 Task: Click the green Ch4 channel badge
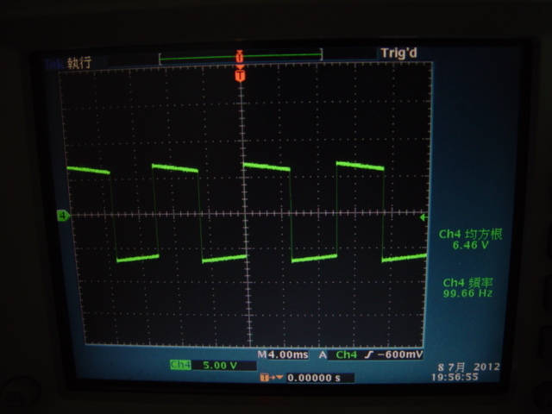[180, 365]
